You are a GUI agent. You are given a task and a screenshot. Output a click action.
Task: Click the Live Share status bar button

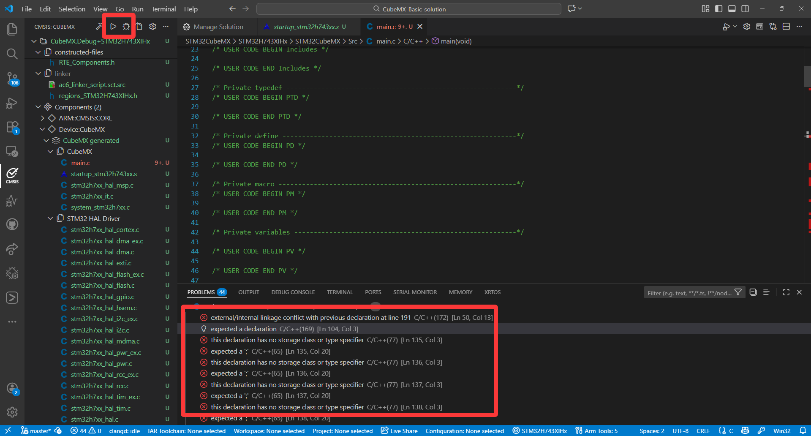click(x=399, y=431)
